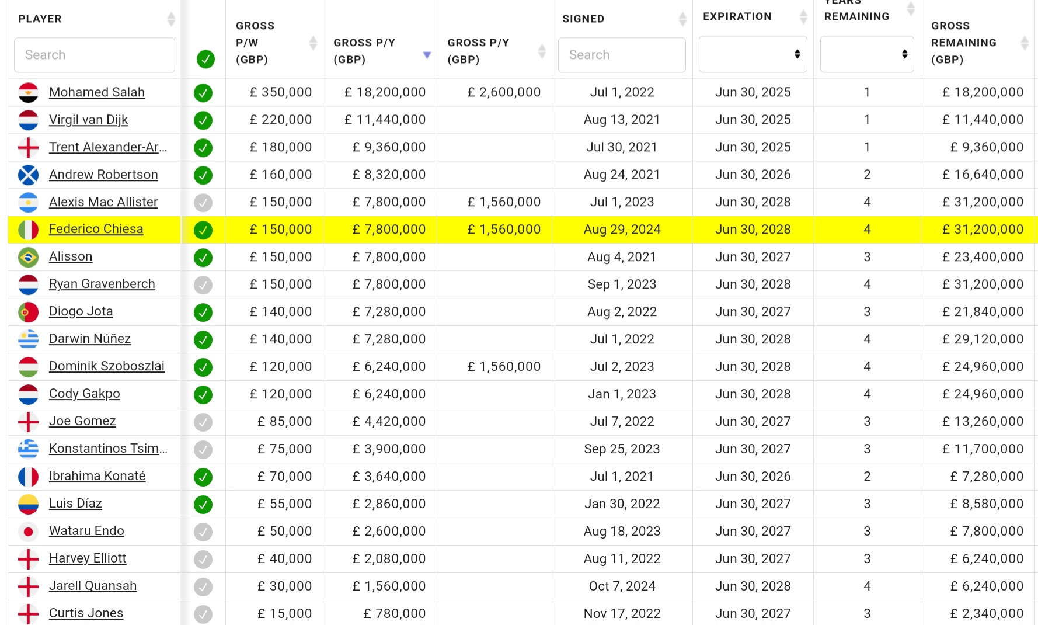The height and width of the screenshot is (625, 1038).
Task: Click grey check for Wataru Endo
Action: tap(203, 532)
